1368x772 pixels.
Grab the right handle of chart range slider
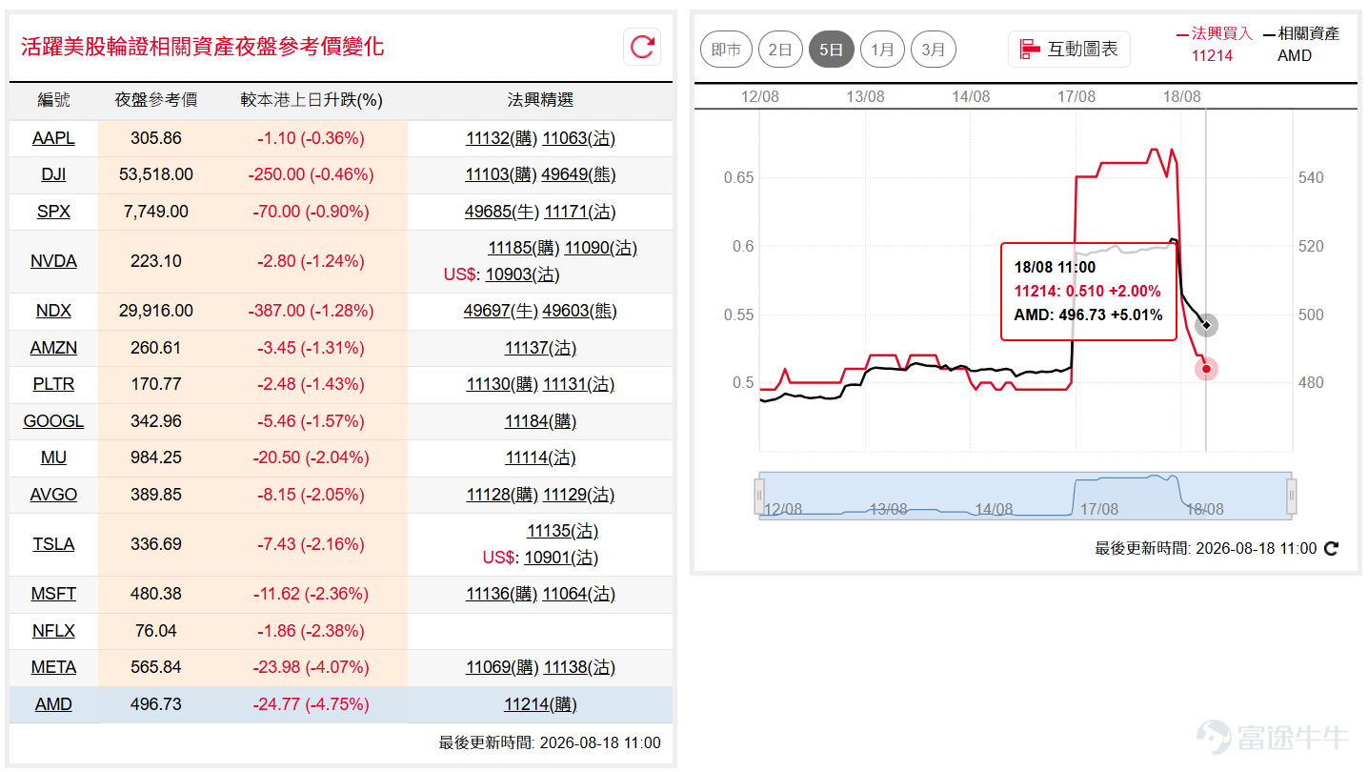pyautogui.click(x=1292, y=496)
